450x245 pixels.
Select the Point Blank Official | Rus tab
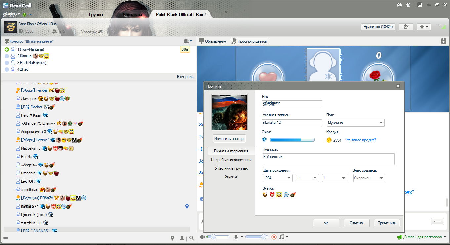click(180, 14)
